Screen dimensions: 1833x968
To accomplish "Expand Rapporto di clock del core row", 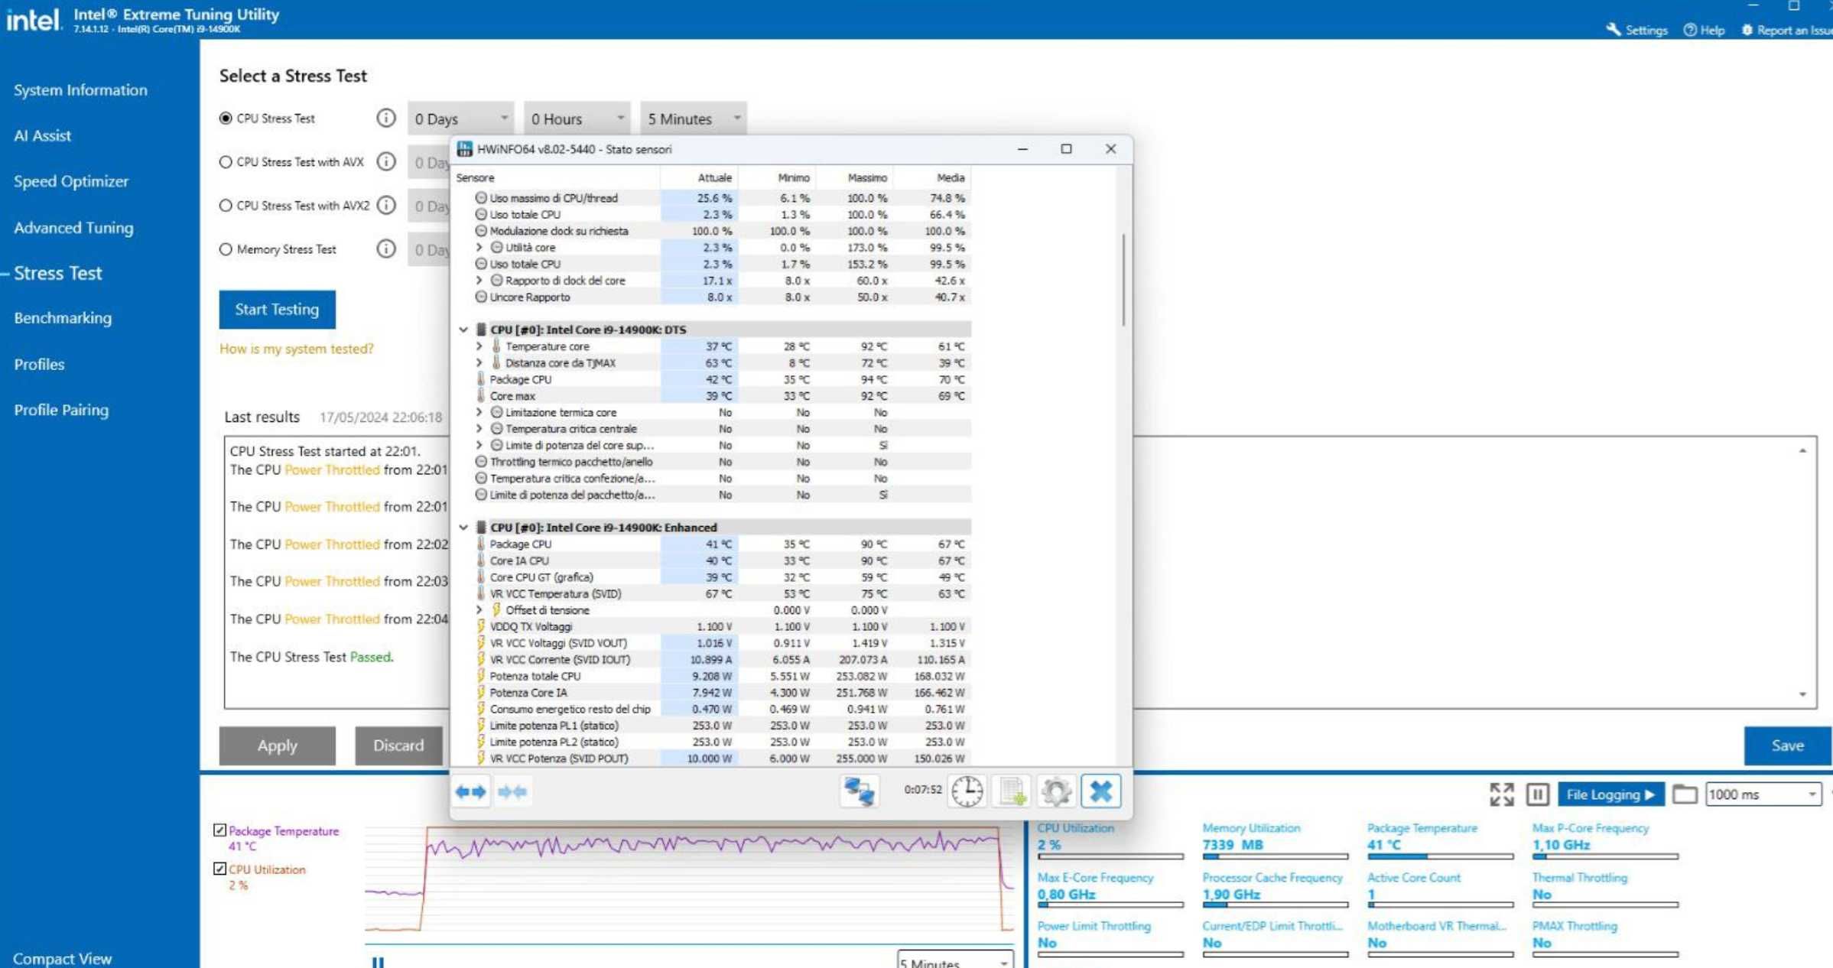I will coord(479,281).
